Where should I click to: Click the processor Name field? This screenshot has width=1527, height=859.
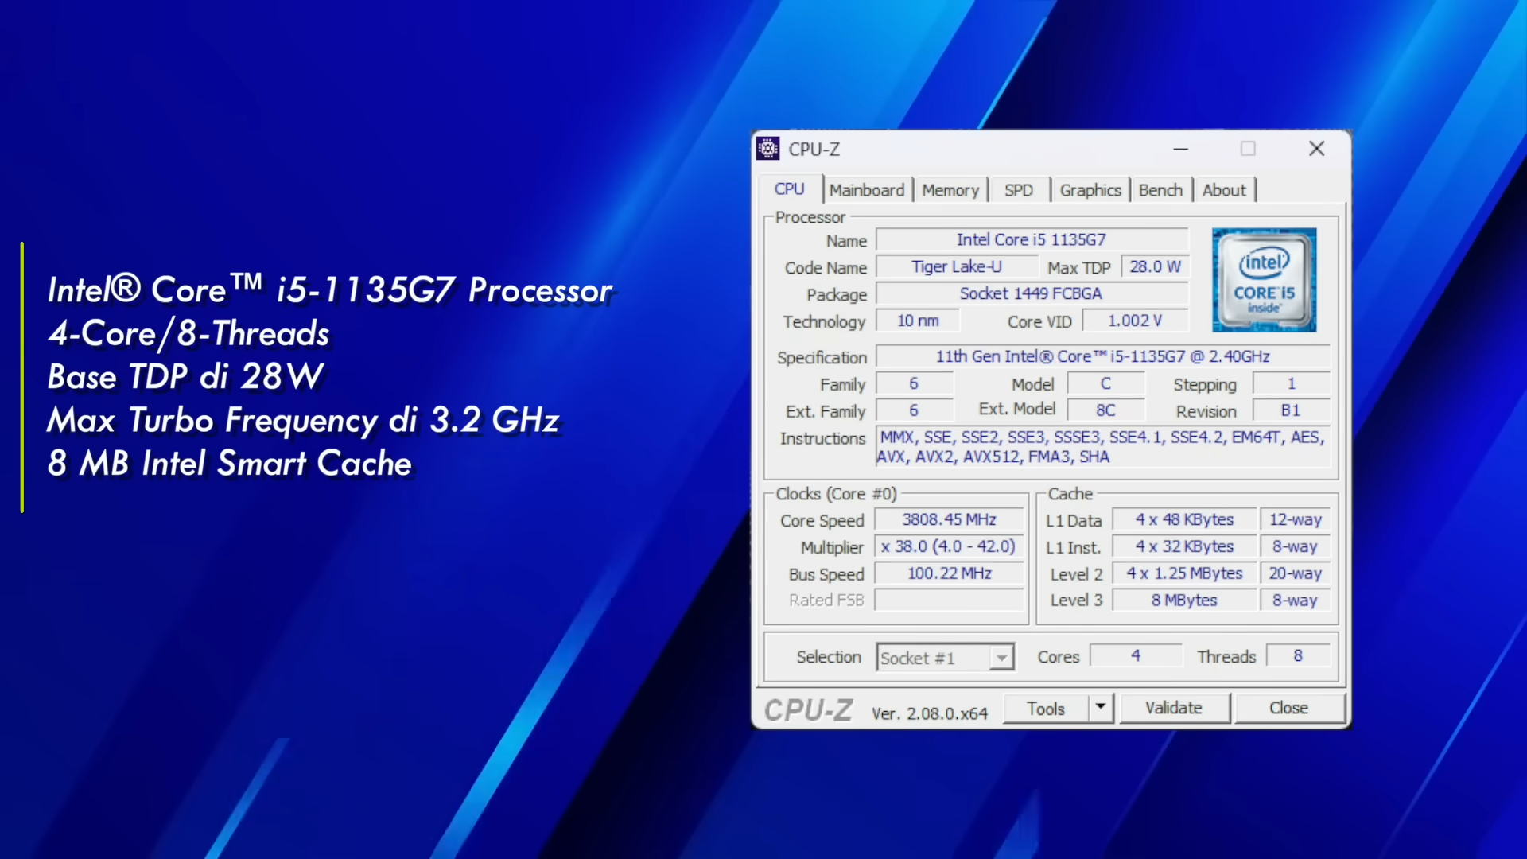click(1031, 239)
